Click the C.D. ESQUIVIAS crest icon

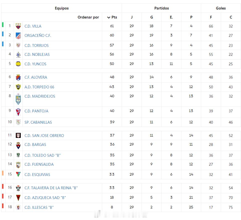[18, 174]
